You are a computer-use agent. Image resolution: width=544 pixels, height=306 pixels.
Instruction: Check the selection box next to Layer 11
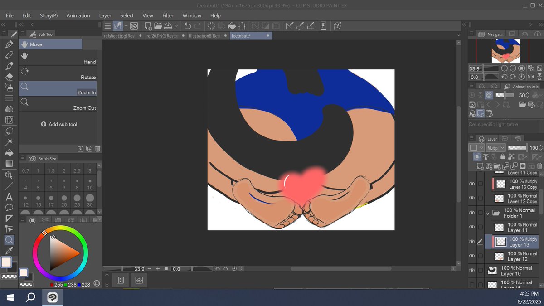(x=481, y=227)
